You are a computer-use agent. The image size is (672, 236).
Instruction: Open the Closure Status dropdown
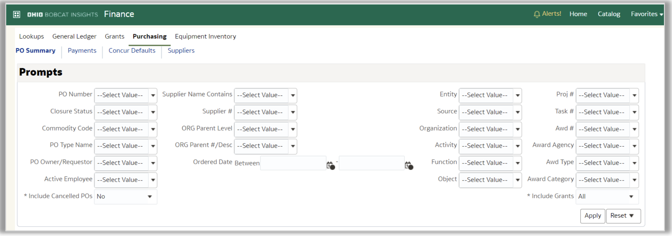point(153,112)
